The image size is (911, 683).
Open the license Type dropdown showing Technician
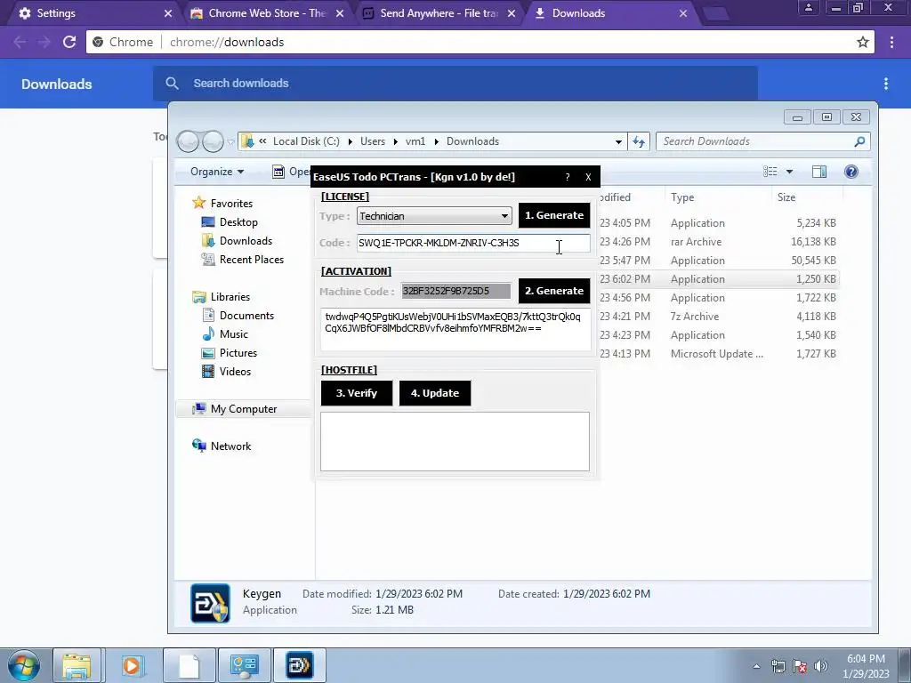434,216
